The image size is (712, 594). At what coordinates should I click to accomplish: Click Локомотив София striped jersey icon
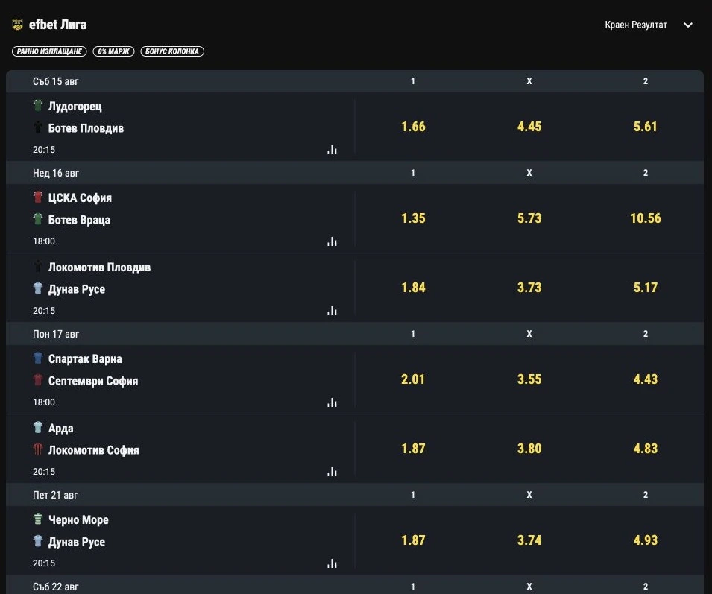pos(38,449)
